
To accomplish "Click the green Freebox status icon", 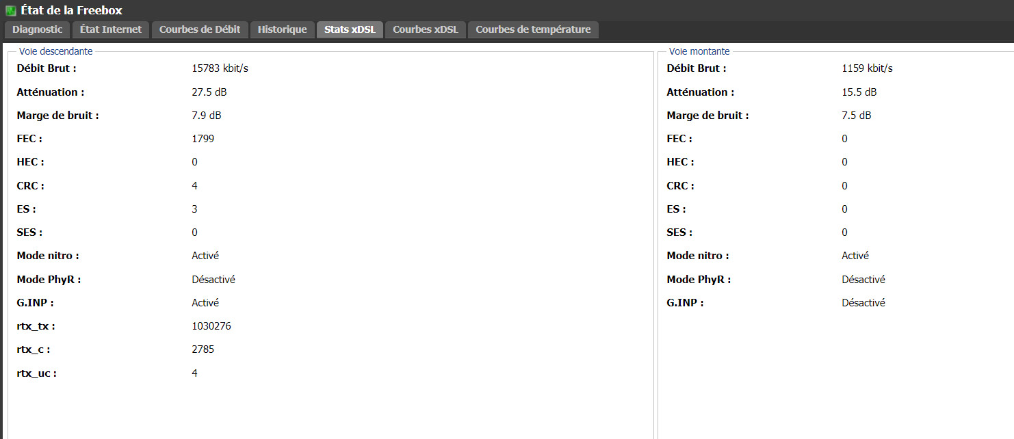I will [x=11, y=10].
